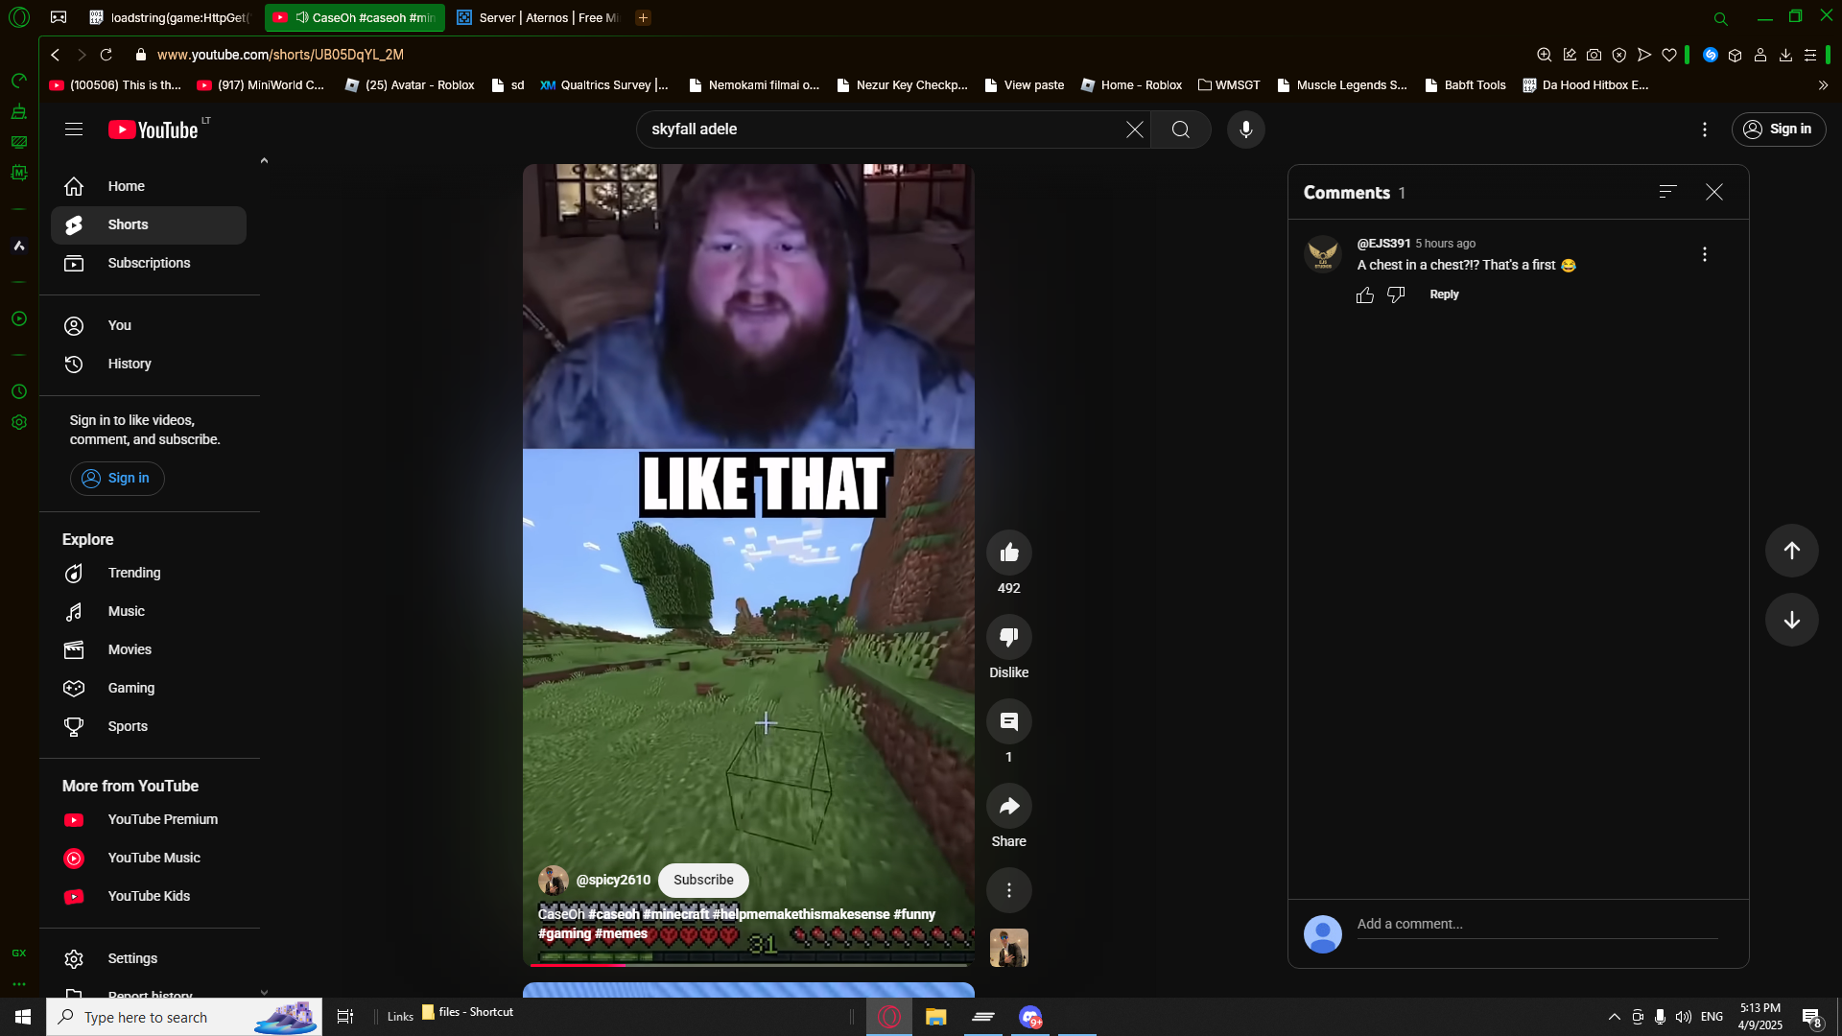This screenshot has height=1036, width=1842.
Task: Search with voice microphone button
Action: pos(1245,129)
